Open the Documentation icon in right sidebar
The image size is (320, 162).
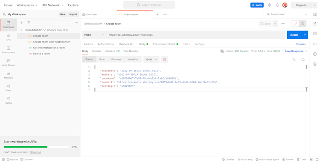[315, 24]
